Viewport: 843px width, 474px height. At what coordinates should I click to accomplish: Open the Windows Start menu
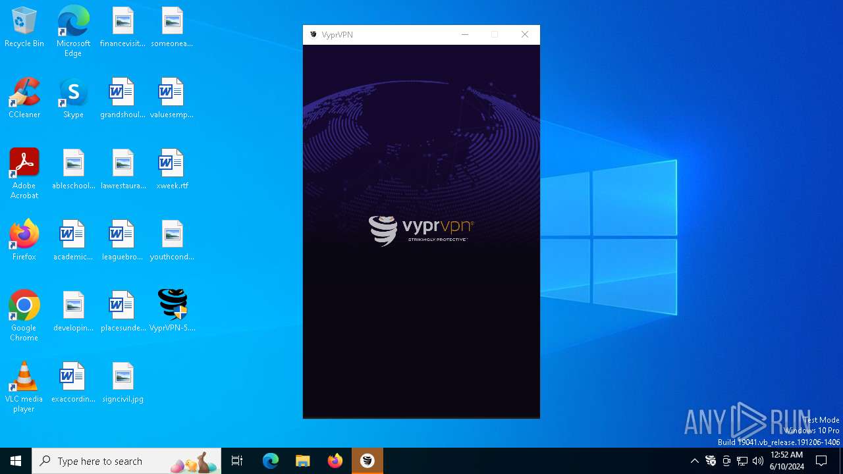point(16,461)
